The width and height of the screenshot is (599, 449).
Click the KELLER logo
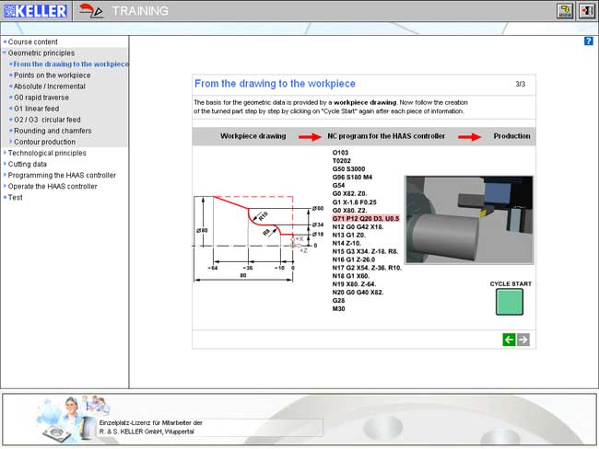35,11
